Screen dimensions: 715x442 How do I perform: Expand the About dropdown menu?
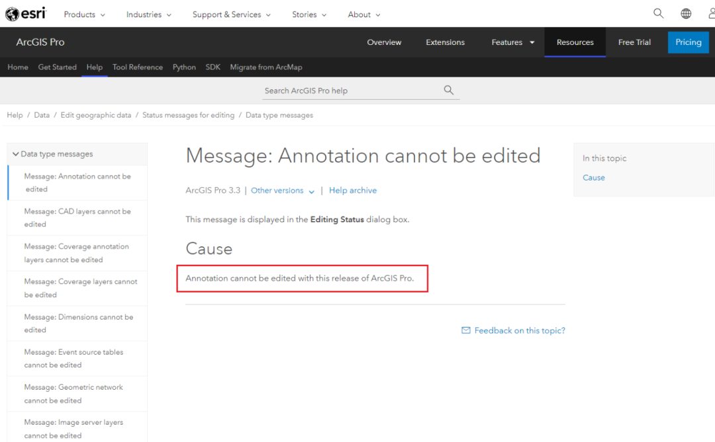364,15
